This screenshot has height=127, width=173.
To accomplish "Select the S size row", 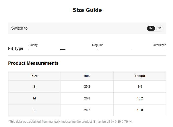I will [x=87, y=87].
